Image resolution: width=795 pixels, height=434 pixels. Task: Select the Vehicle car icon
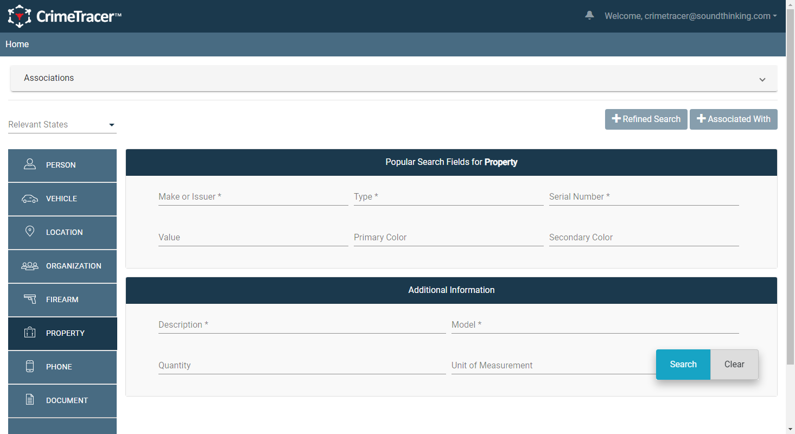pos(30,199)
